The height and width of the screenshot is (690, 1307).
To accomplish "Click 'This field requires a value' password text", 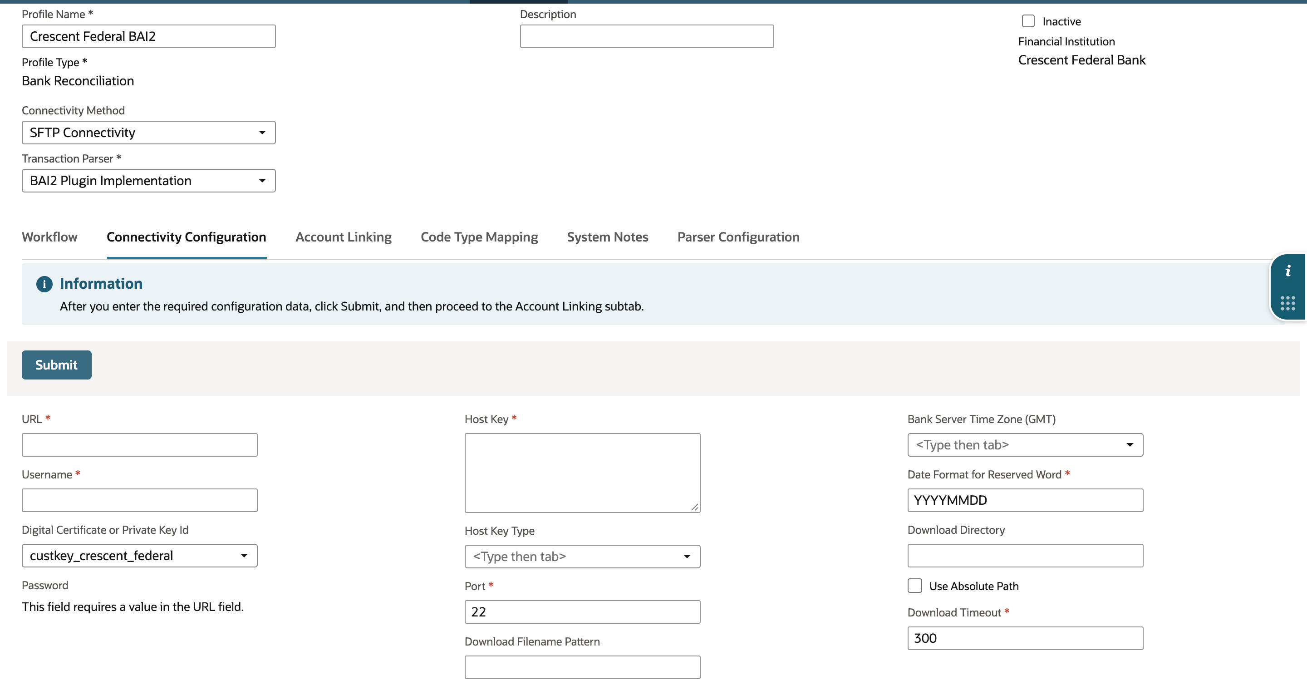I will tap(133, 607).
